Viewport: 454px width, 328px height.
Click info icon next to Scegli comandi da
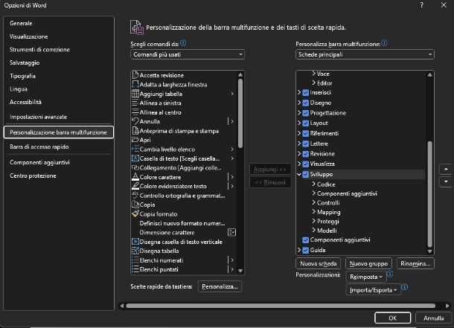183,43
